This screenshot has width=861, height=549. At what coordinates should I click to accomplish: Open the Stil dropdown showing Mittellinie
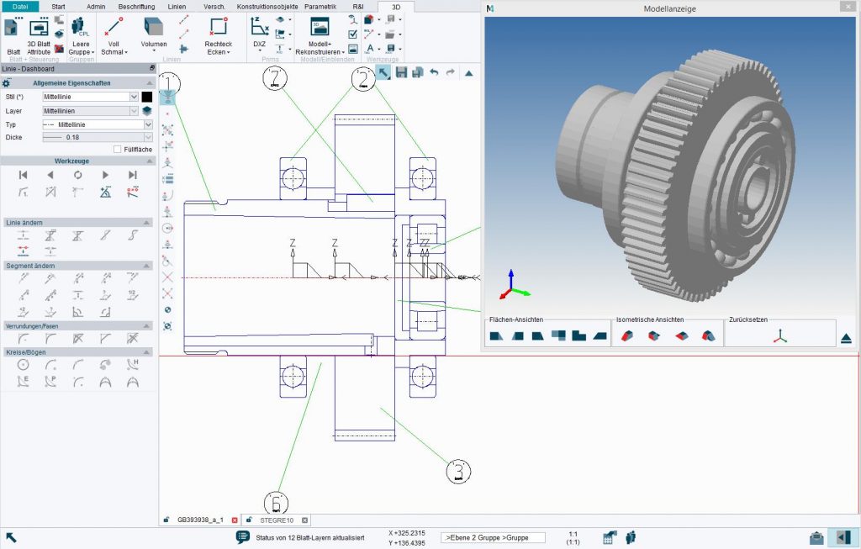pyautogui.click(x=134, y=97)
